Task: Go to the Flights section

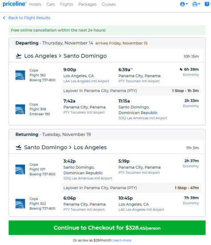Action: pyautogui.click(x=66, y=4)
